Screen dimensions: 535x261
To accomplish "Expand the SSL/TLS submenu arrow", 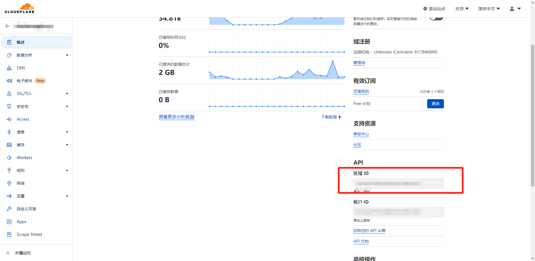I will click(x=67, y=94).
